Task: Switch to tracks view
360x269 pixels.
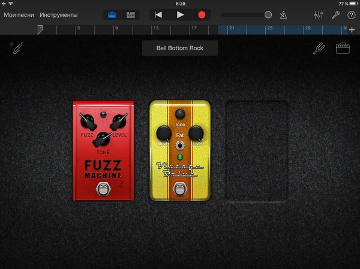Action: point(130,14)
